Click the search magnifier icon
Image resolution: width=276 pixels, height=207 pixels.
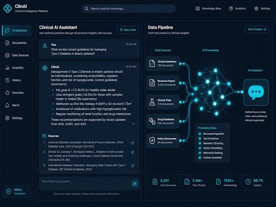[86, 9]
